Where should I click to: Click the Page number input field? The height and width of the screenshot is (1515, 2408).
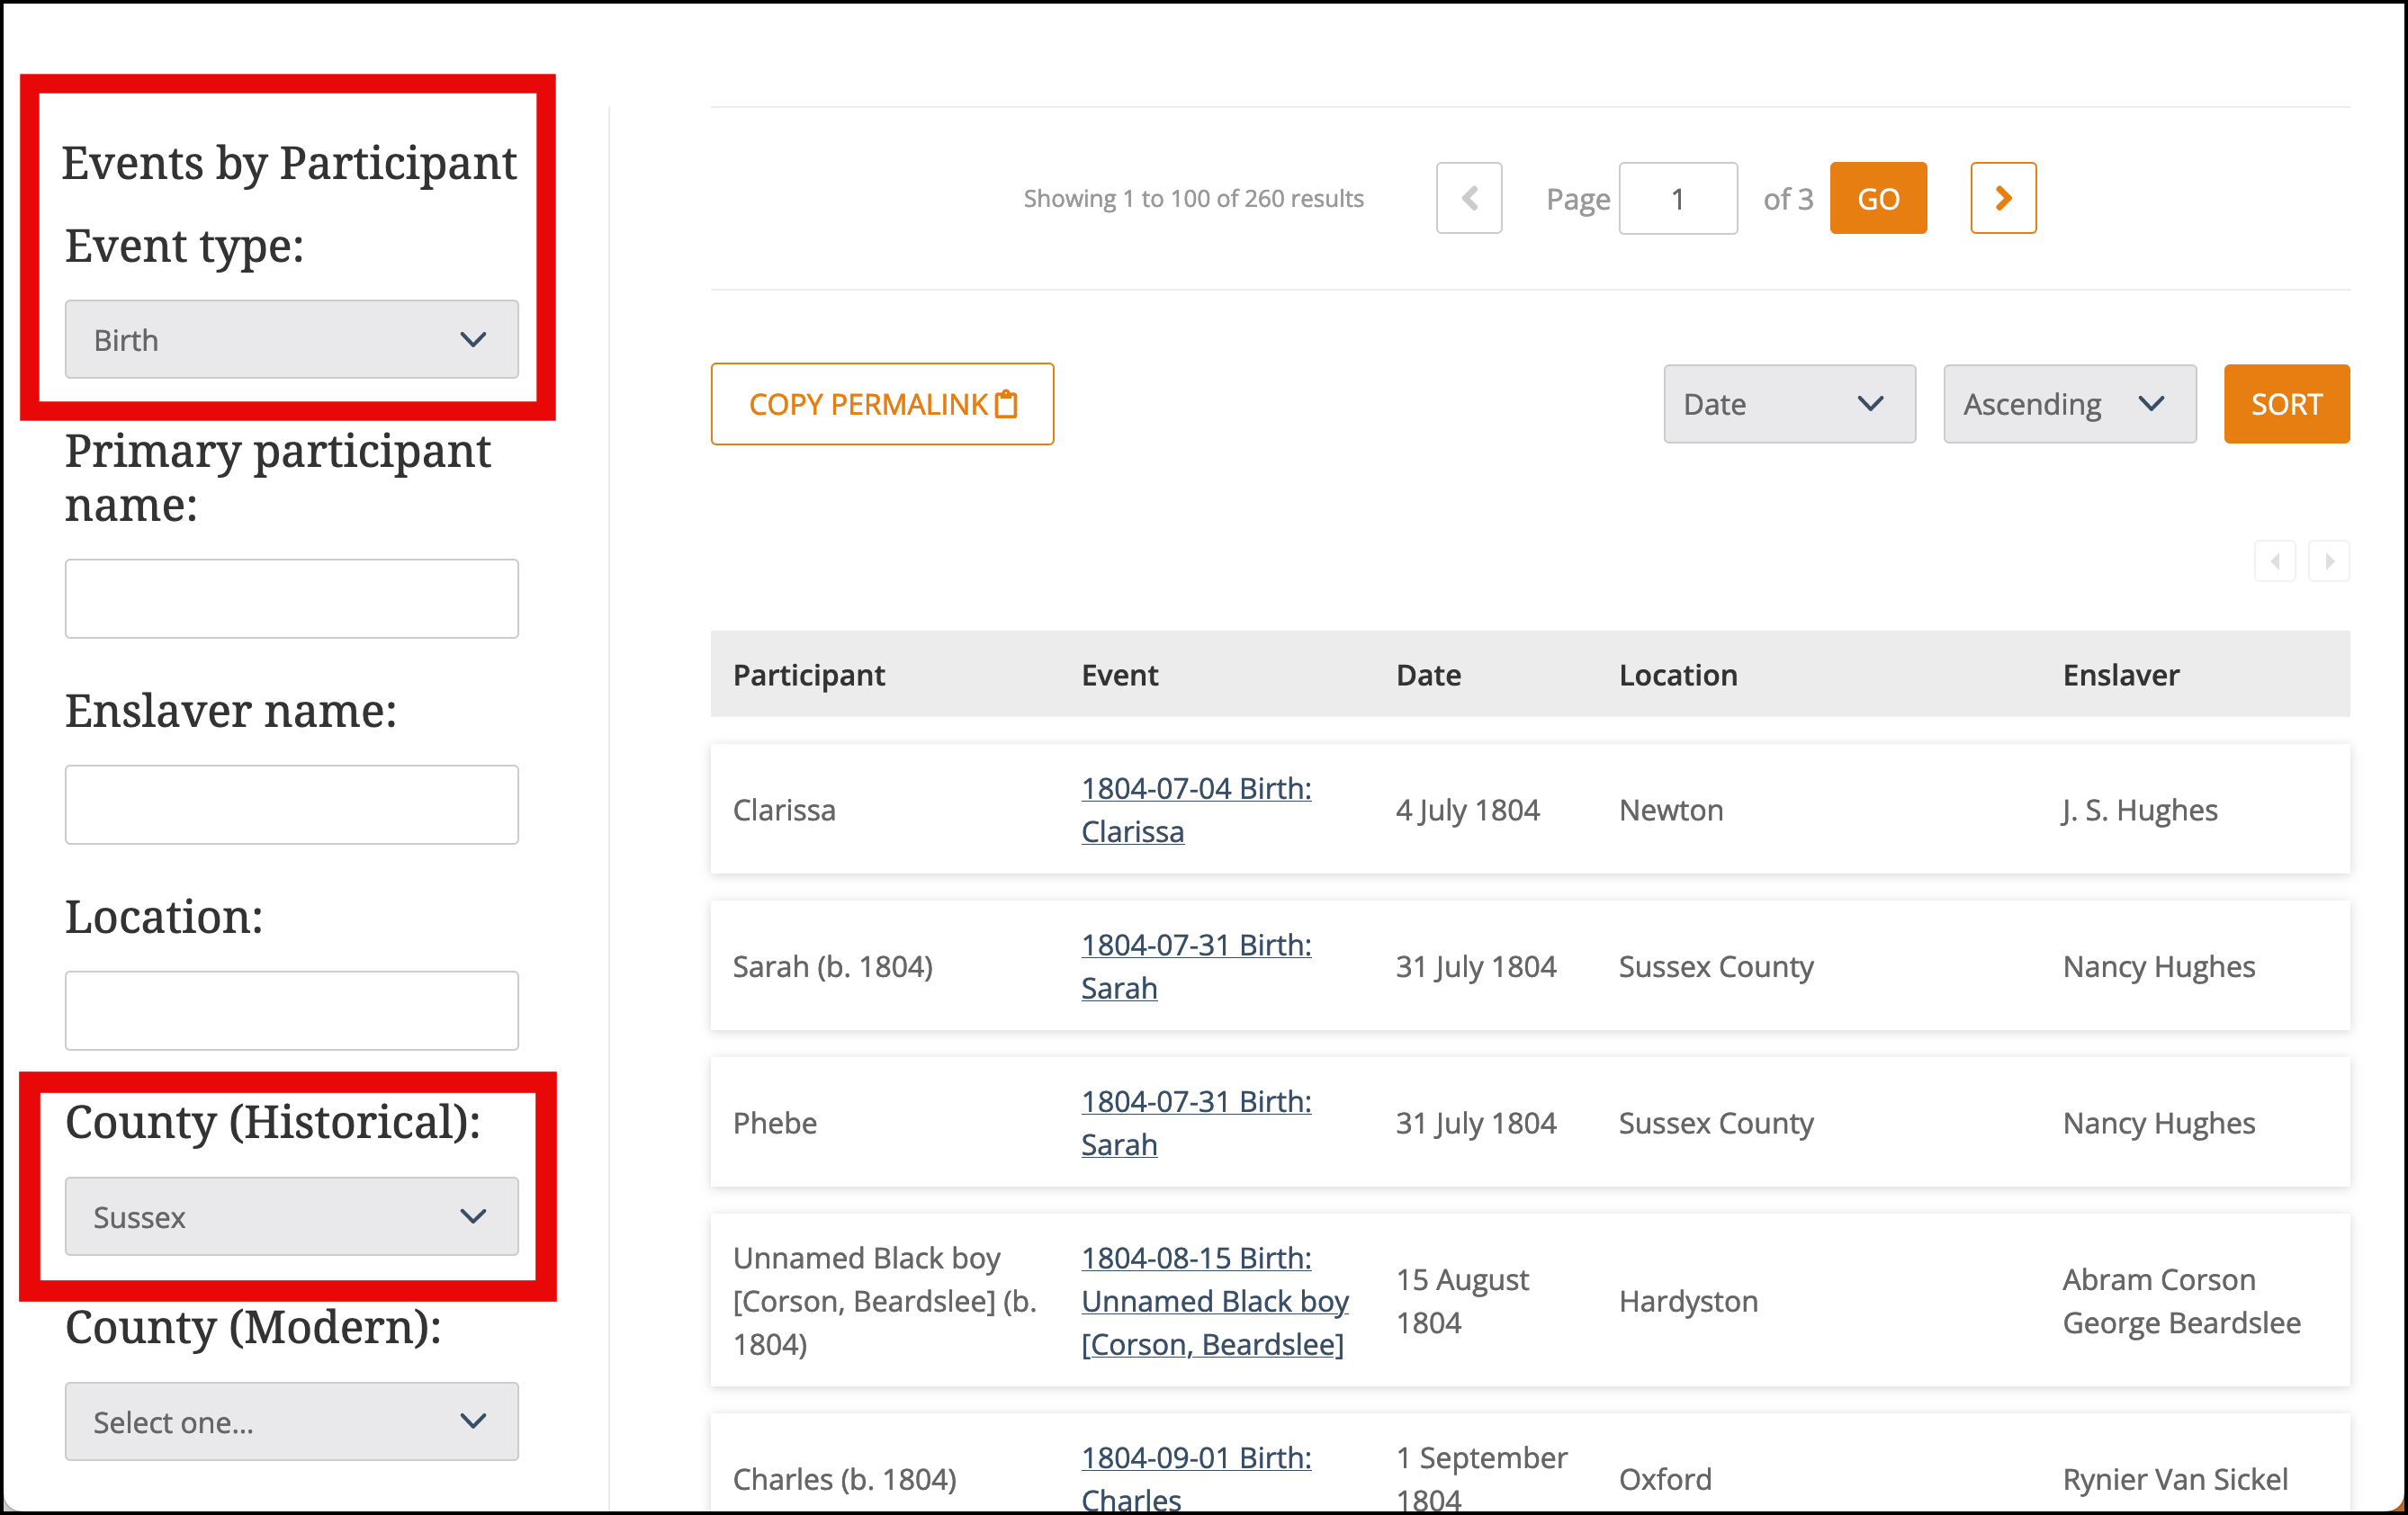pyautogui.click(x=1678, y=198)
